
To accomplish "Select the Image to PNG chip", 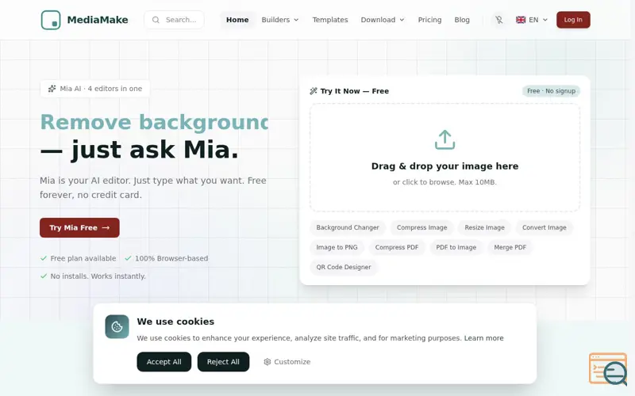I will click(337, 247).
